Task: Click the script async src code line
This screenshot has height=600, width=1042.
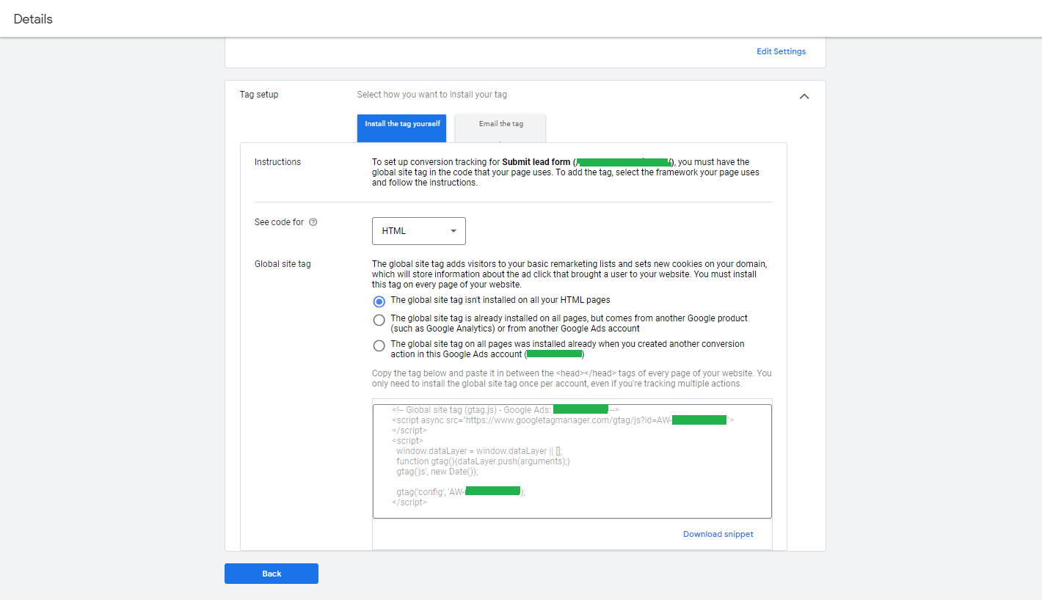Action: click(x=563, y=420)
